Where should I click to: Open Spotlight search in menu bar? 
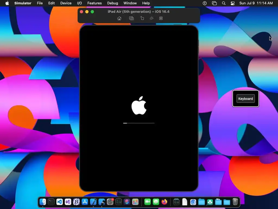(x=224, y=3)
